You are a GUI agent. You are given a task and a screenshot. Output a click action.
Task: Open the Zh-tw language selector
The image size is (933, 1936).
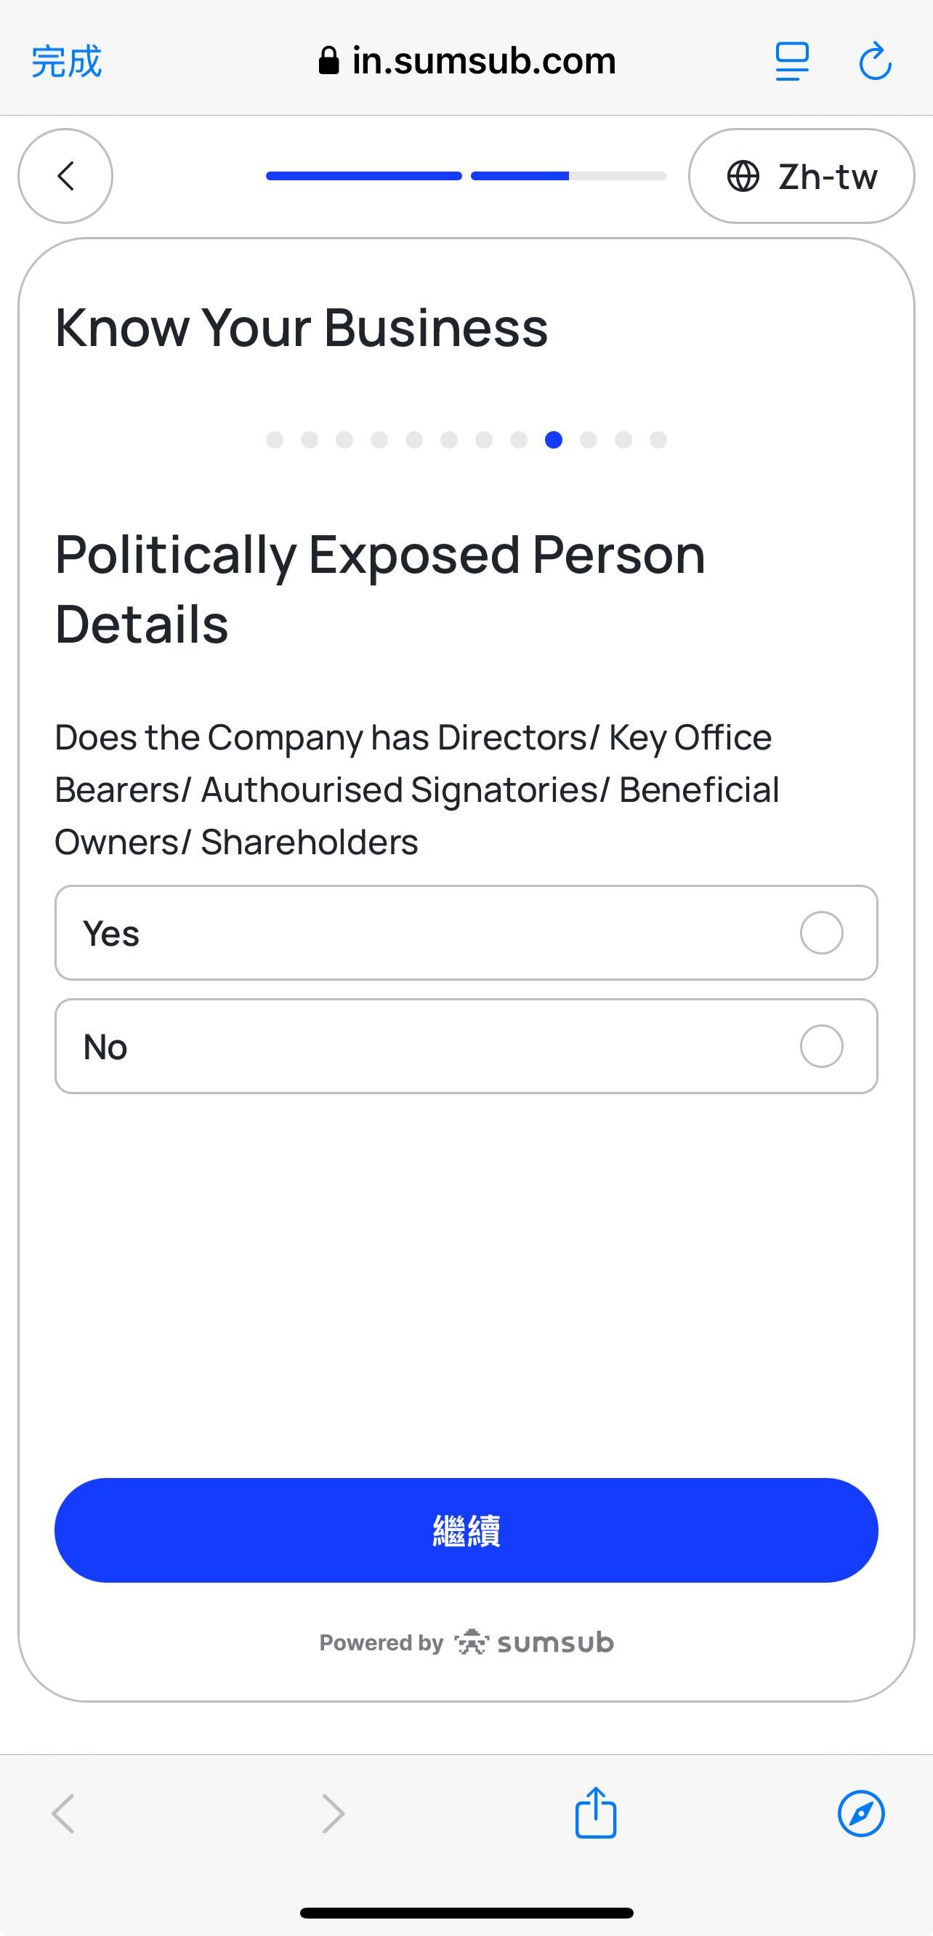pos(801,176)
